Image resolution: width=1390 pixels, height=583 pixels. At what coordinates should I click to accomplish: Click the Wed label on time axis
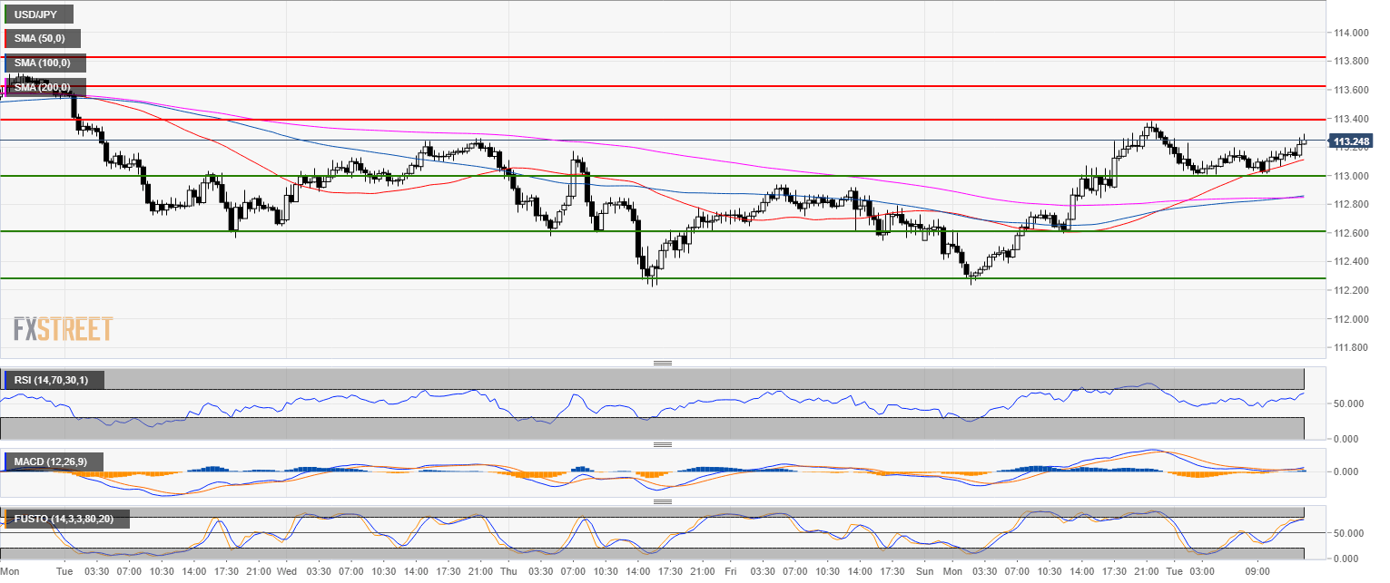tap(286, 572)
